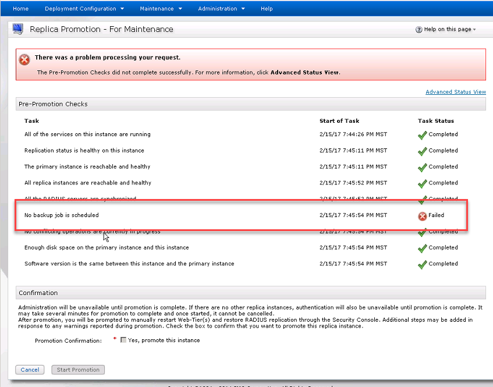The height and width of the screenshot is (387, 493).
Task: Expand the Maintenance menu
Action: pos(161,9)
